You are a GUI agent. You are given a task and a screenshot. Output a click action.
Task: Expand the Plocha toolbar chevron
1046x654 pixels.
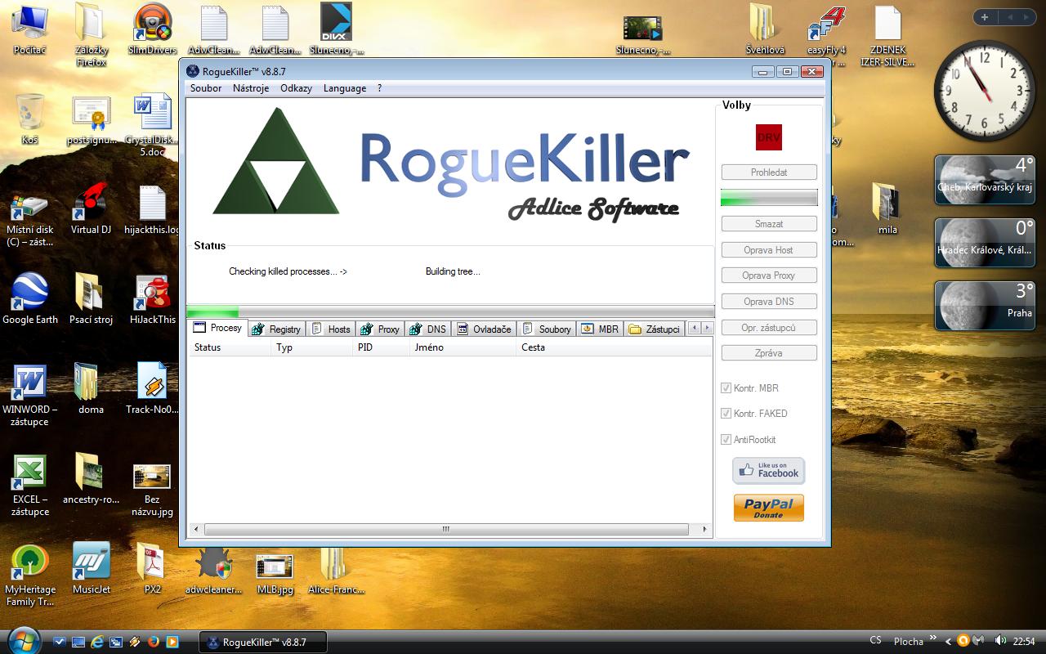click(x=932, y=639)
